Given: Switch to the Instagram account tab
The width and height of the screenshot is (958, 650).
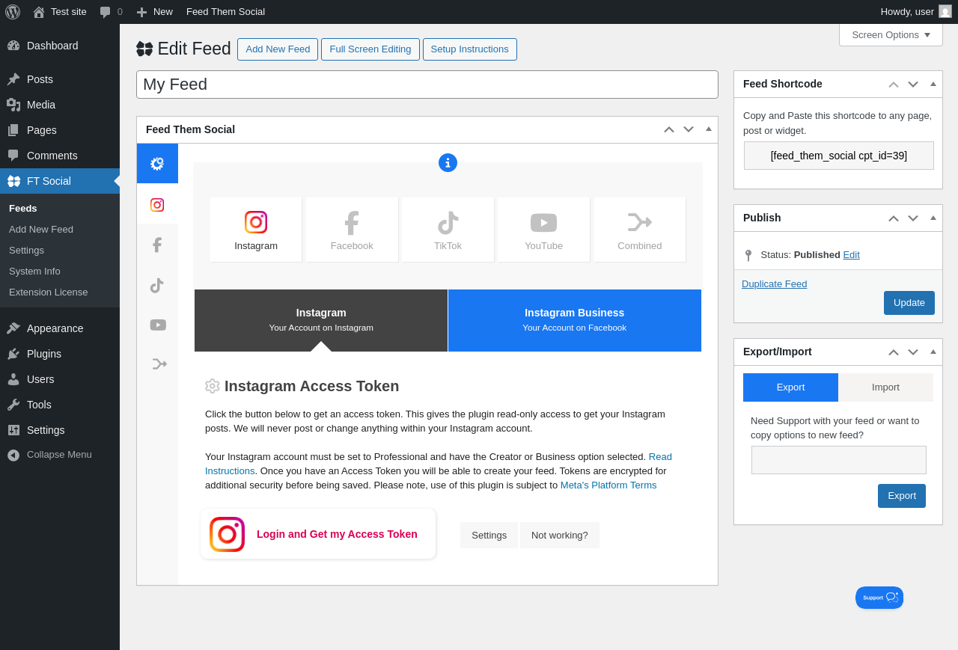Looking at the screenshot, I should tap(321, 320).
